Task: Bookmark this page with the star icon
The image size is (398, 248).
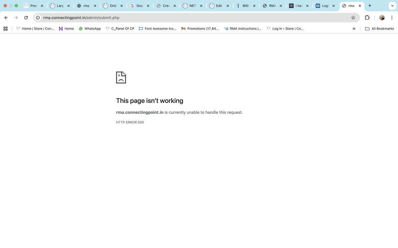Action: (353, 18)
